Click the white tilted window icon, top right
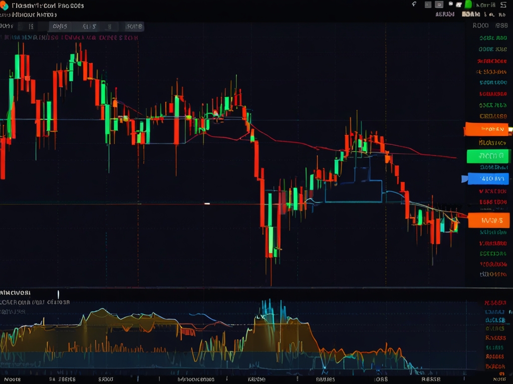 (x=459, y=4)
